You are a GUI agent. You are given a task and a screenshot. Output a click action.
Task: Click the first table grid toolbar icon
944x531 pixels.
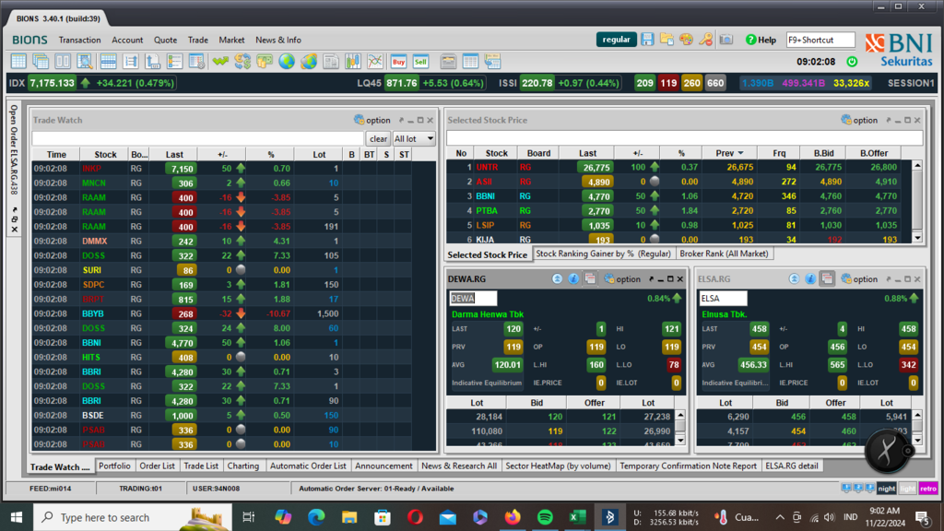18,62
